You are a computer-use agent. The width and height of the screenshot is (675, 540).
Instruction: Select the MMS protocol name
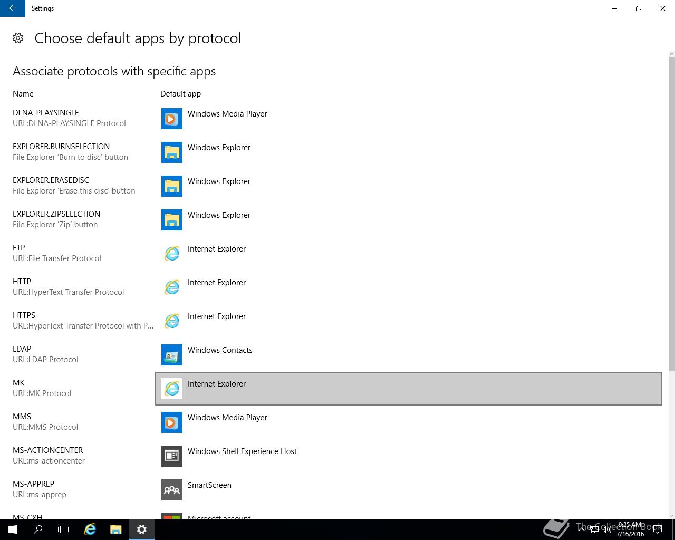pos(22,417)
